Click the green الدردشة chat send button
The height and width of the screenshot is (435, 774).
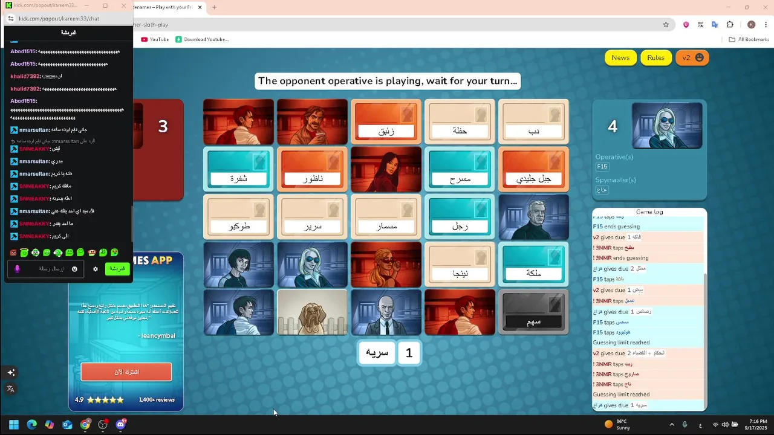pyautogui.click(x=118, y=269)
